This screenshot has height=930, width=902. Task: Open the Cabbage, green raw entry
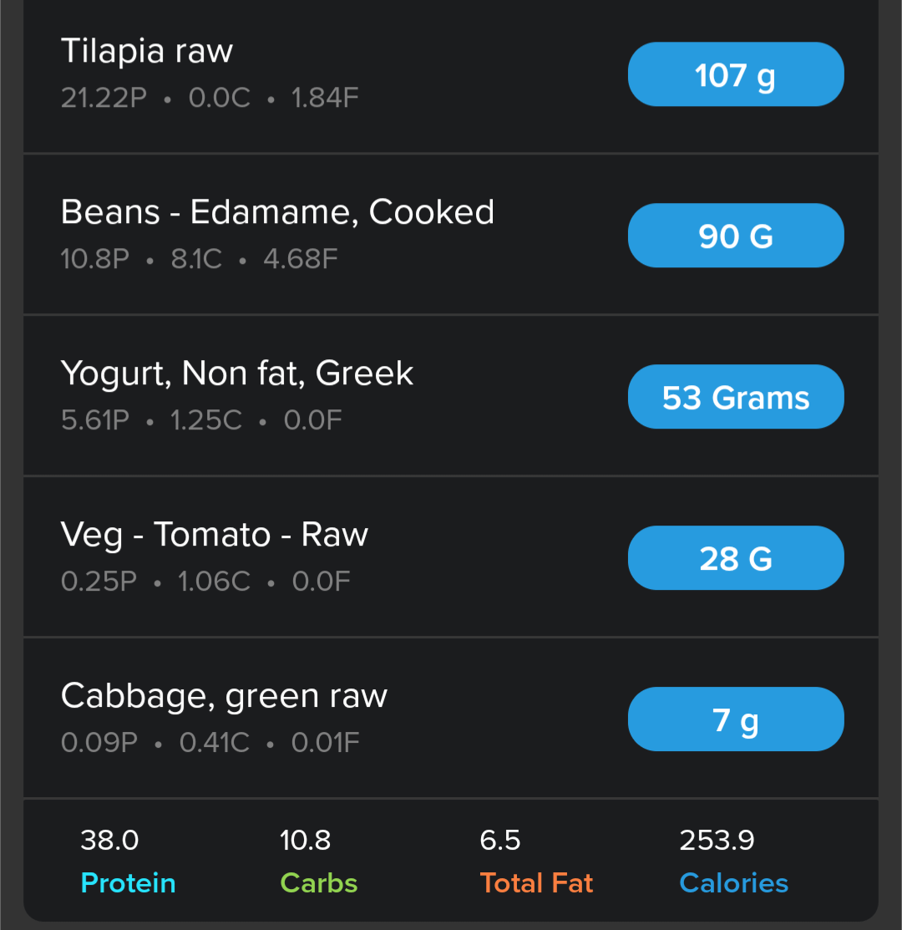224,696
